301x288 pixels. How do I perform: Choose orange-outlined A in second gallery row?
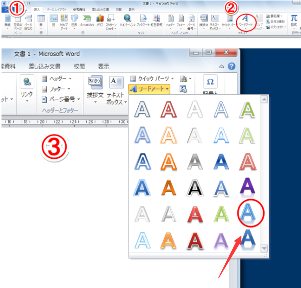[169, 135]
